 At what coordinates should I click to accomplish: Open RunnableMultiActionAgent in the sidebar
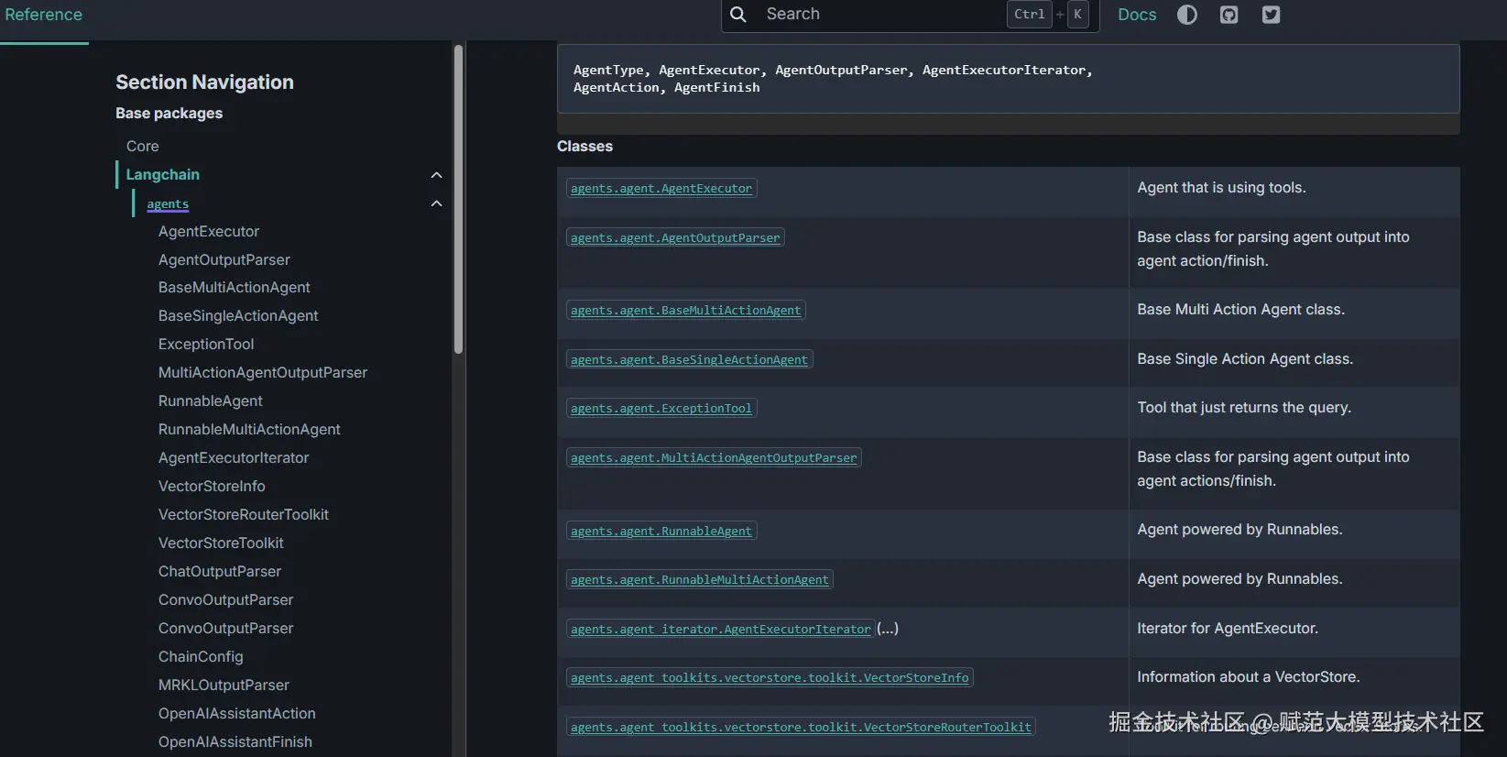coord(249,429)
